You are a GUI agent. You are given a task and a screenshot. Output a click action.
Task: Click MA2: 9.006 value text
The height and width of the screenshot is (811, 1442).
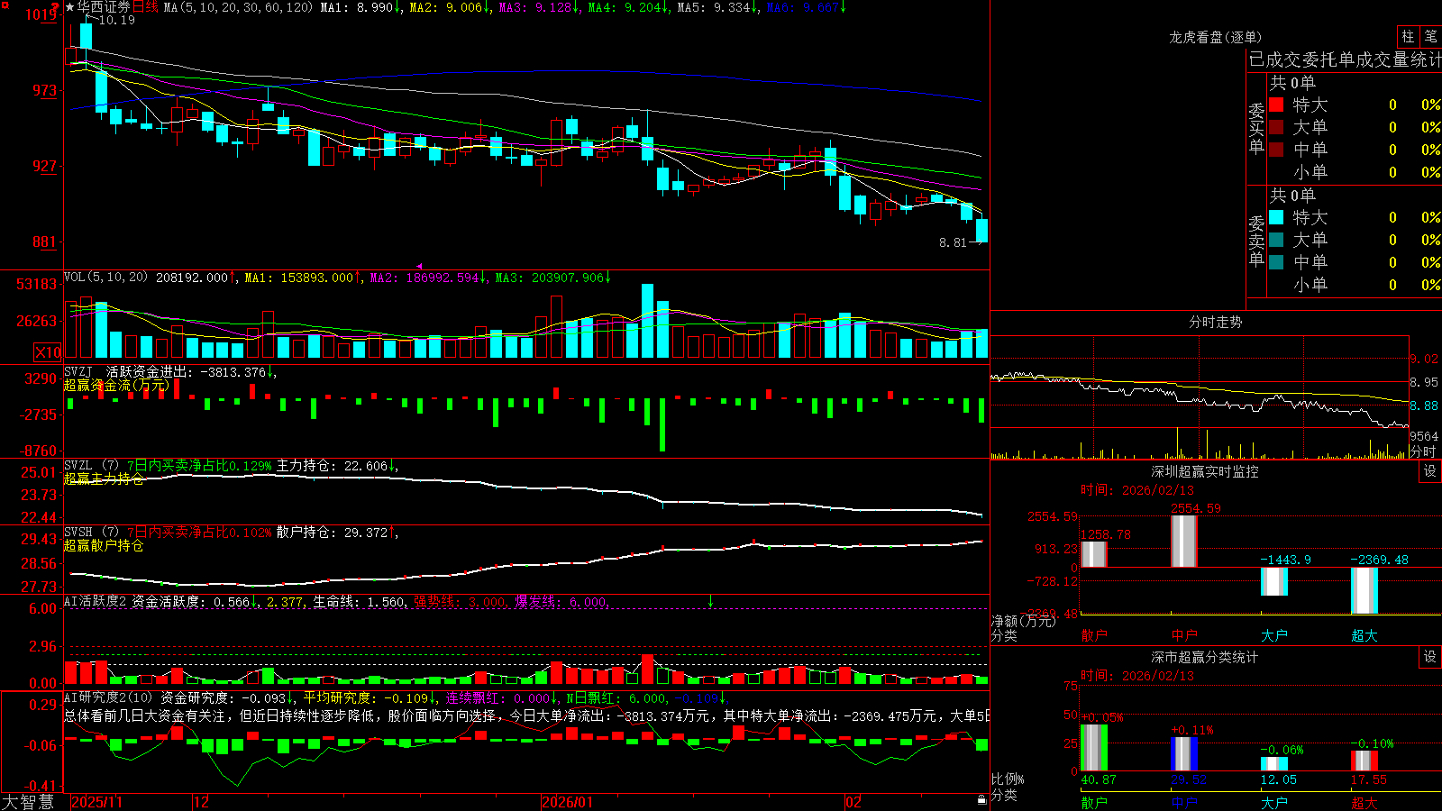click(446, 7)
